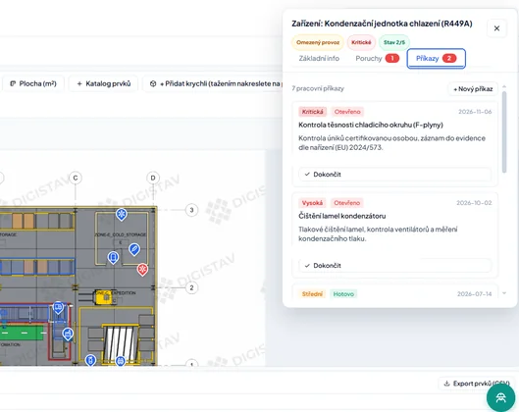This screenshot has height=412, width=519.
Task: Click the Omezený provoz status badge
Action: click(x=318, y=42)
